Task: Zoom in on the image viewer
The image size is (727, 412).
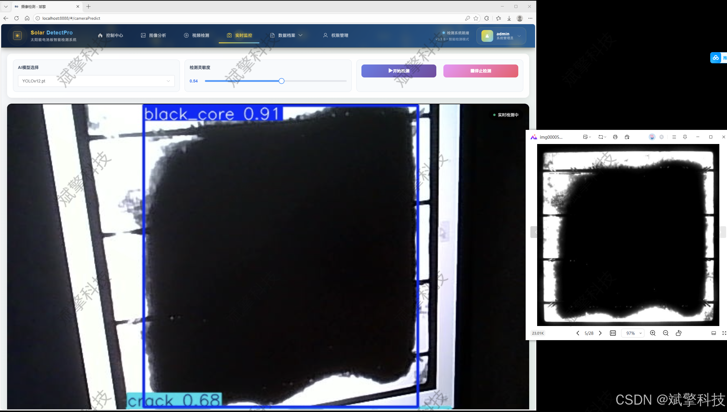Action: pos(653,333)
